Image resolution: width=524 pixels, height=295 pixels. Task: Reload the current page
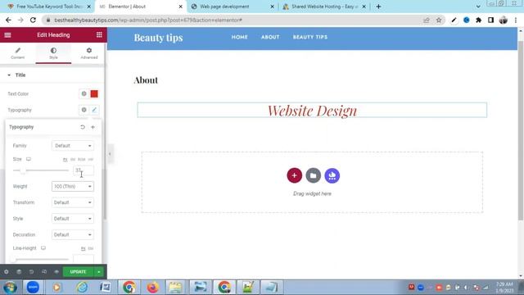pos(33,20)
